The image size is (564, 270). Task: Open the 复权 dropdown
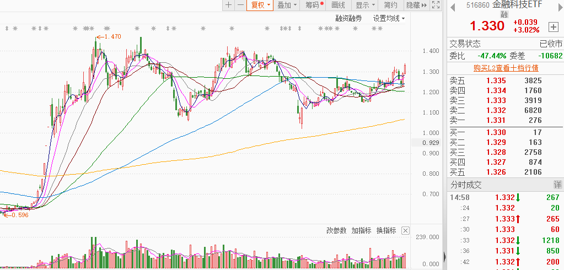260,5
